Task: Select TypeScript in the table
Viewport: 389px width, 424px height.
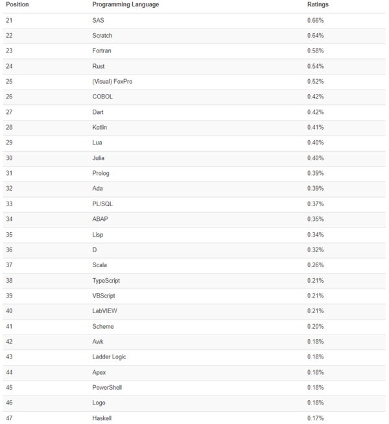Action: (x=106, y=280)
